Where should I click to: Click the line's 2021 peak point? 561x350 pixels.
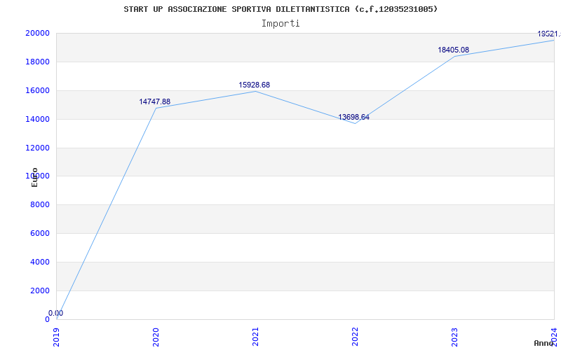[x=255, y=92]
